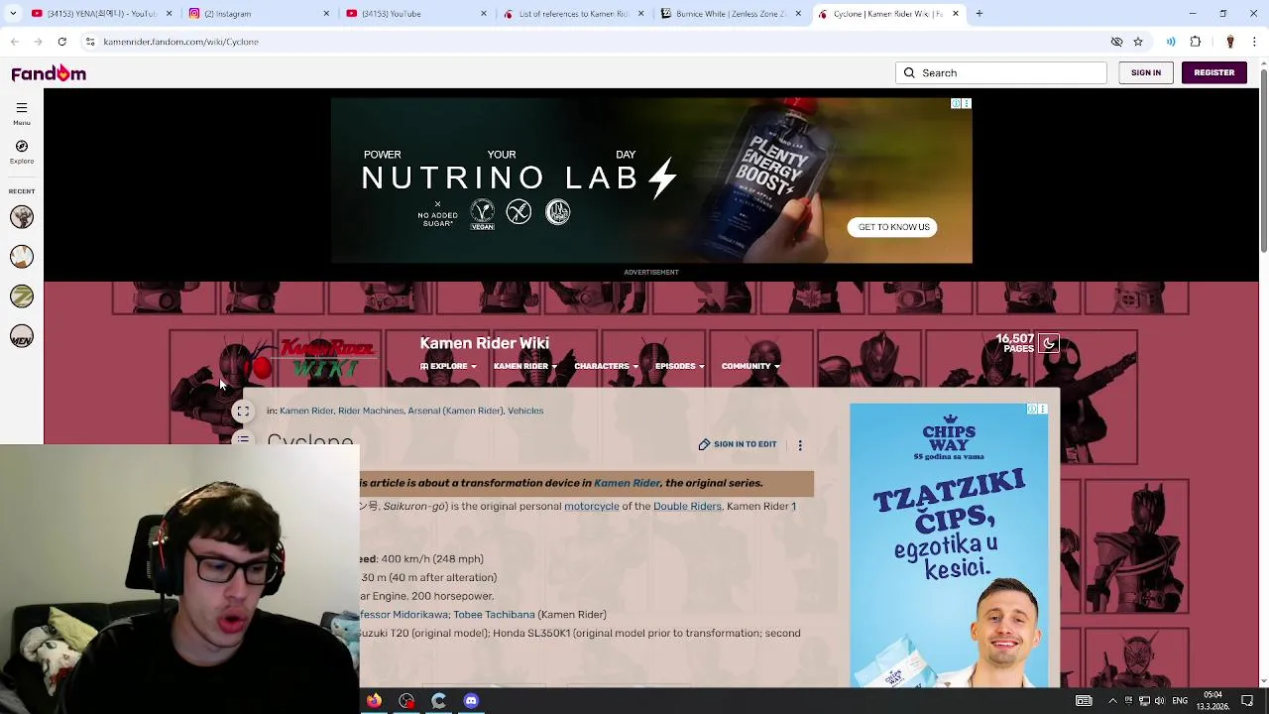Open a new browser tab
The height and width of the screenshot is (714, 1269).
click(x=979, y=14)
